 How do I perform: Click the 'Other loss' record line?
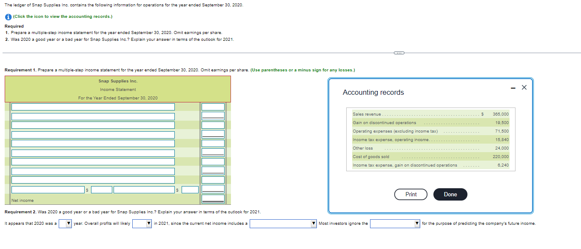(x=363, y=148)
